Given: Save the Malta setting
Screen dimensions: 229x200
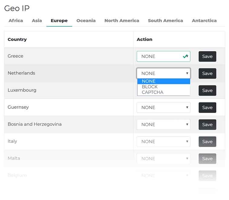Looking at the screenshot, I should click(x=208, y=158).
